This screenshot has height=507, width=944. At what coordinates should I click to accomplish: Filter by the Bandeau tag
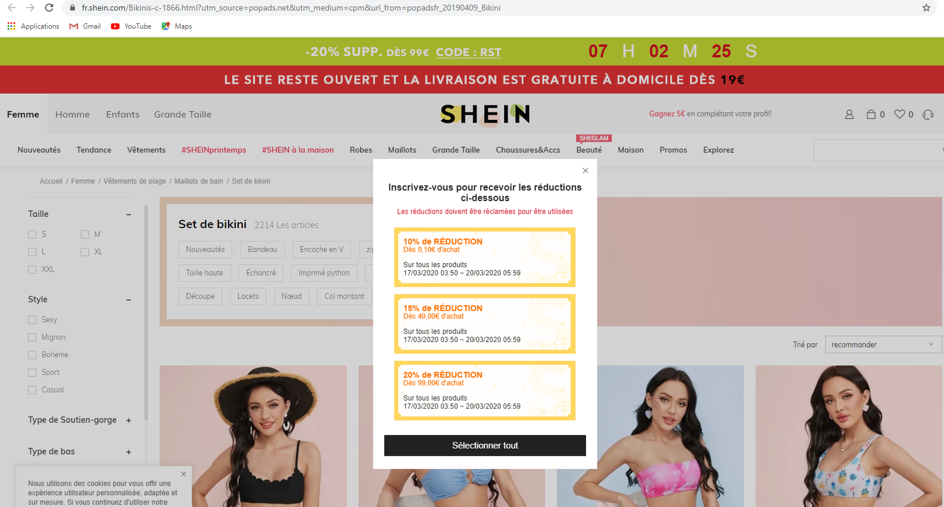(x=262, y=250)
